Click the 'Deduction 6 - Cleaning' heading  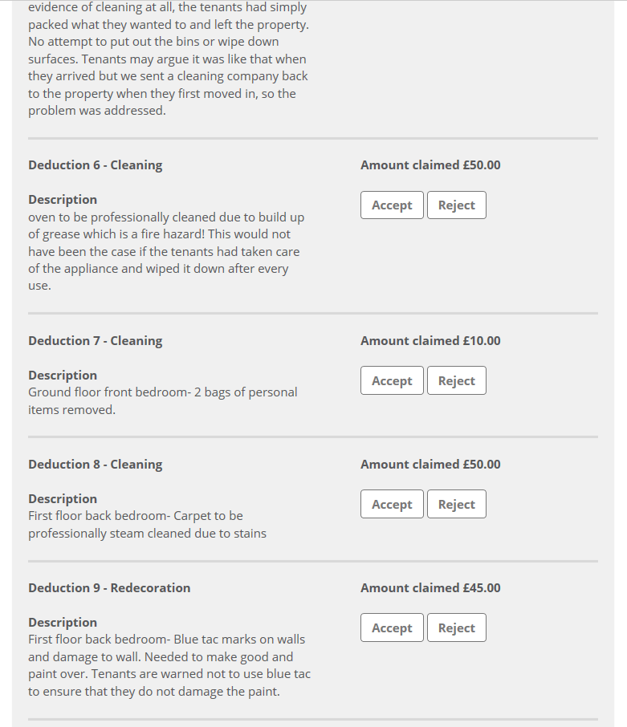[x=95, y=165]
